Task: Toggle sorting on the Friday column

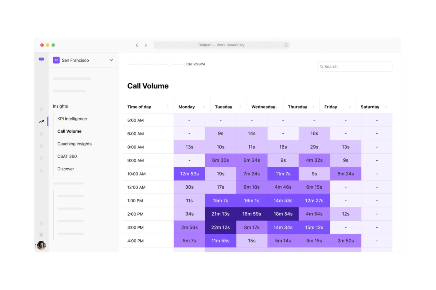Action: point(350,107)
